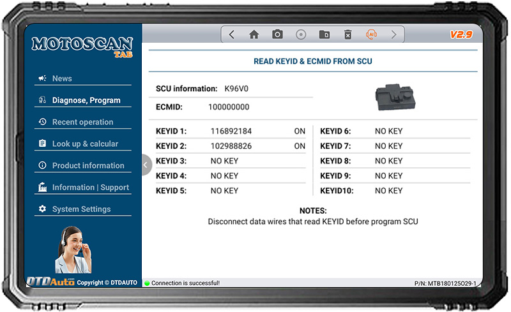Click NO KEY value for KEYID 4

click(x=225, y=176)
